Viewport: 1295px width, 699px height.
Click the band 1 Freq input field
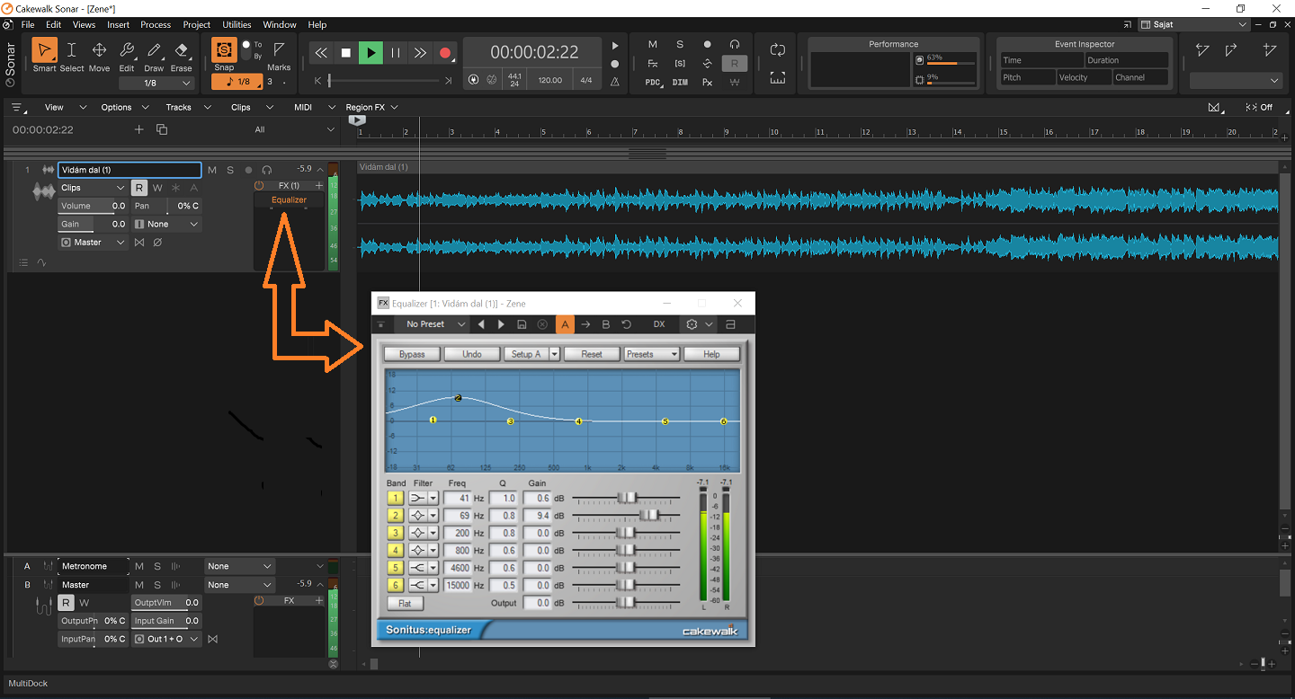458,498
